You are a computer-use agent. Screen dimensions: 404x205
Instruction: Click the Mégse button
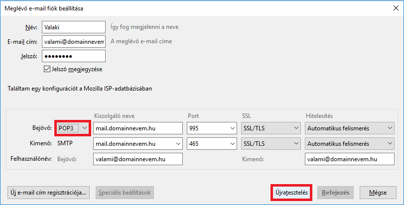tap(378, 193)
